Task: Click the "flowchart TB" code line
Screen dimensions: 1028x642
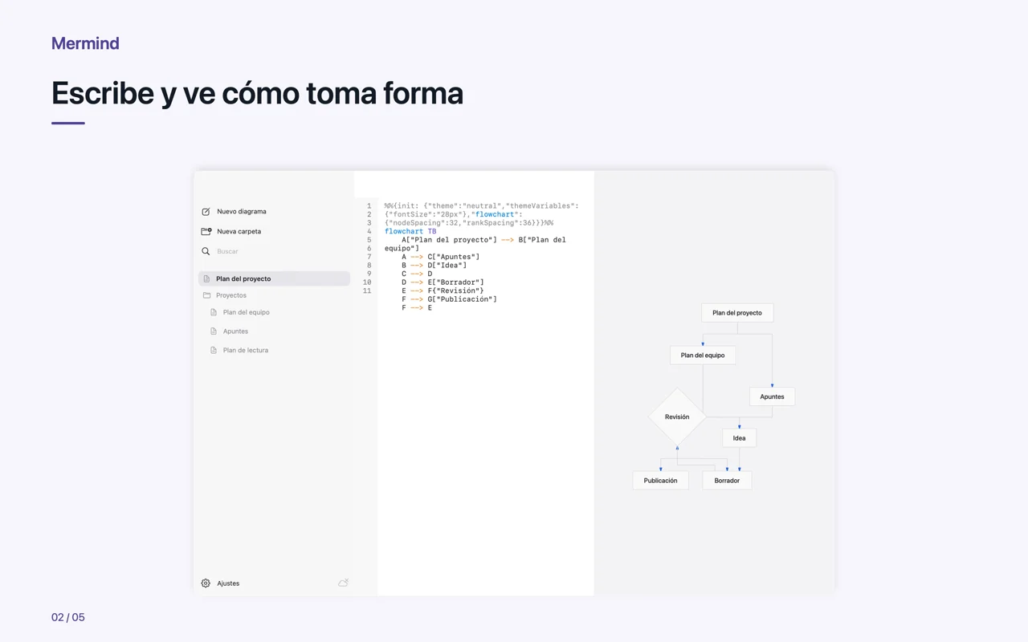Action: pyautogui.click(x=410, y=231)
